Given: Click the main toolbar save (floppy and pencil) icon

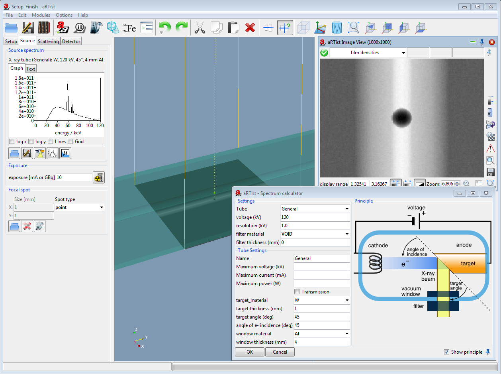Looking at the screenshot, I should point(28,28).
